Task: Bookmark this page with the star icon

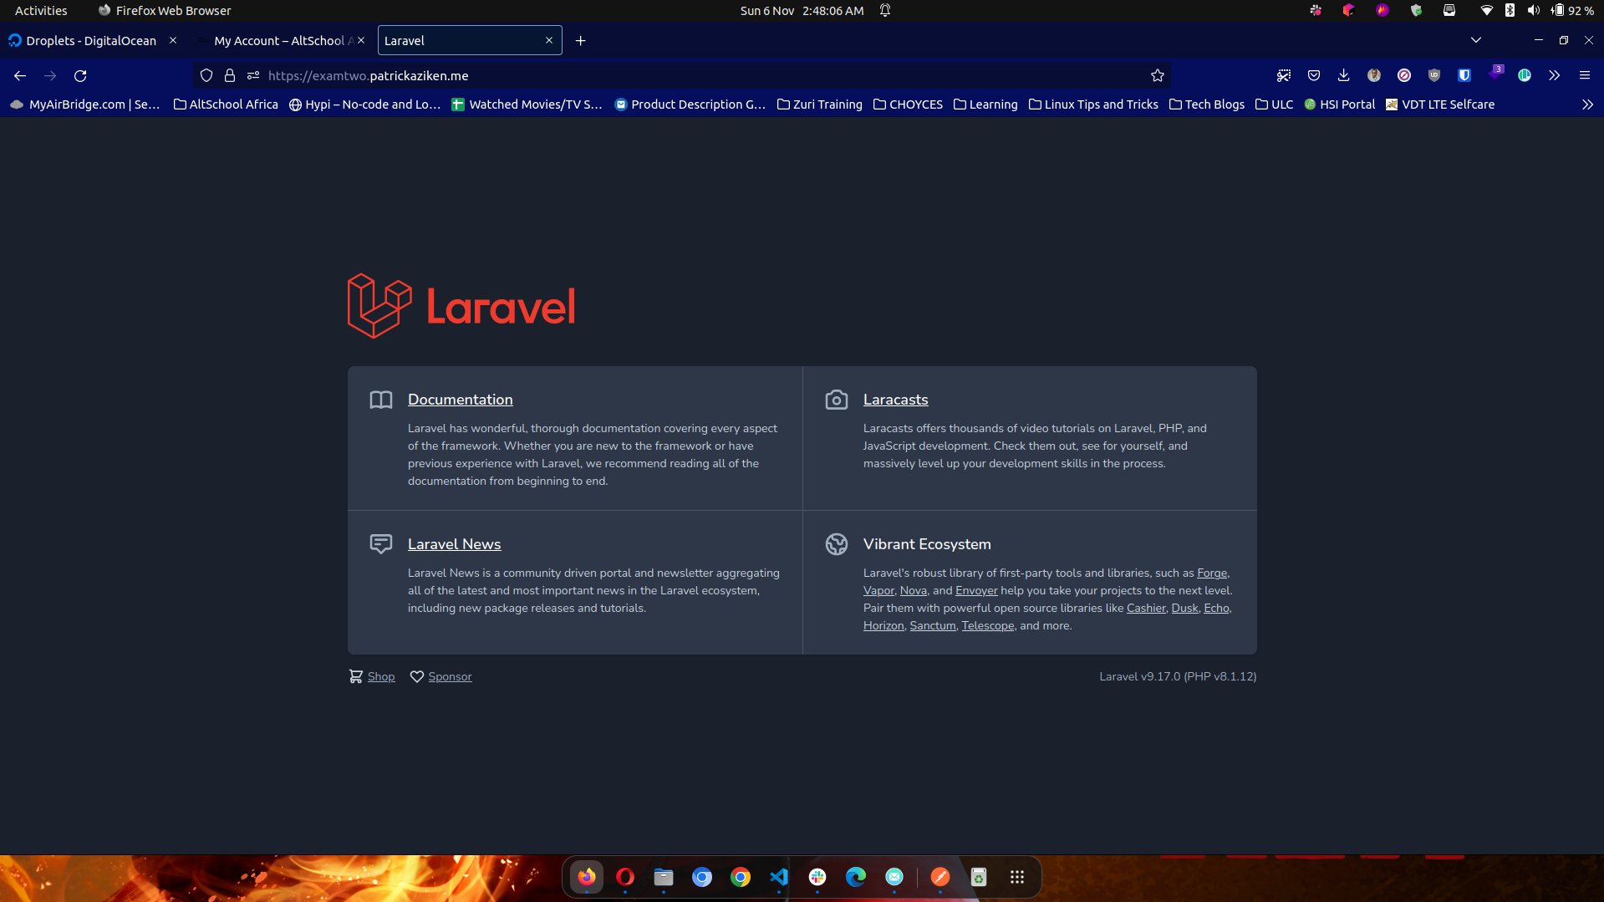Action: coord(1157,75)
